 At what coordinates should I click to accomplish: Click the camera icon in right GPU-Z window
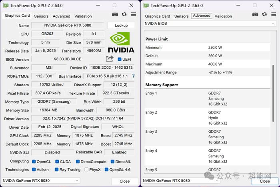point(255,14)
